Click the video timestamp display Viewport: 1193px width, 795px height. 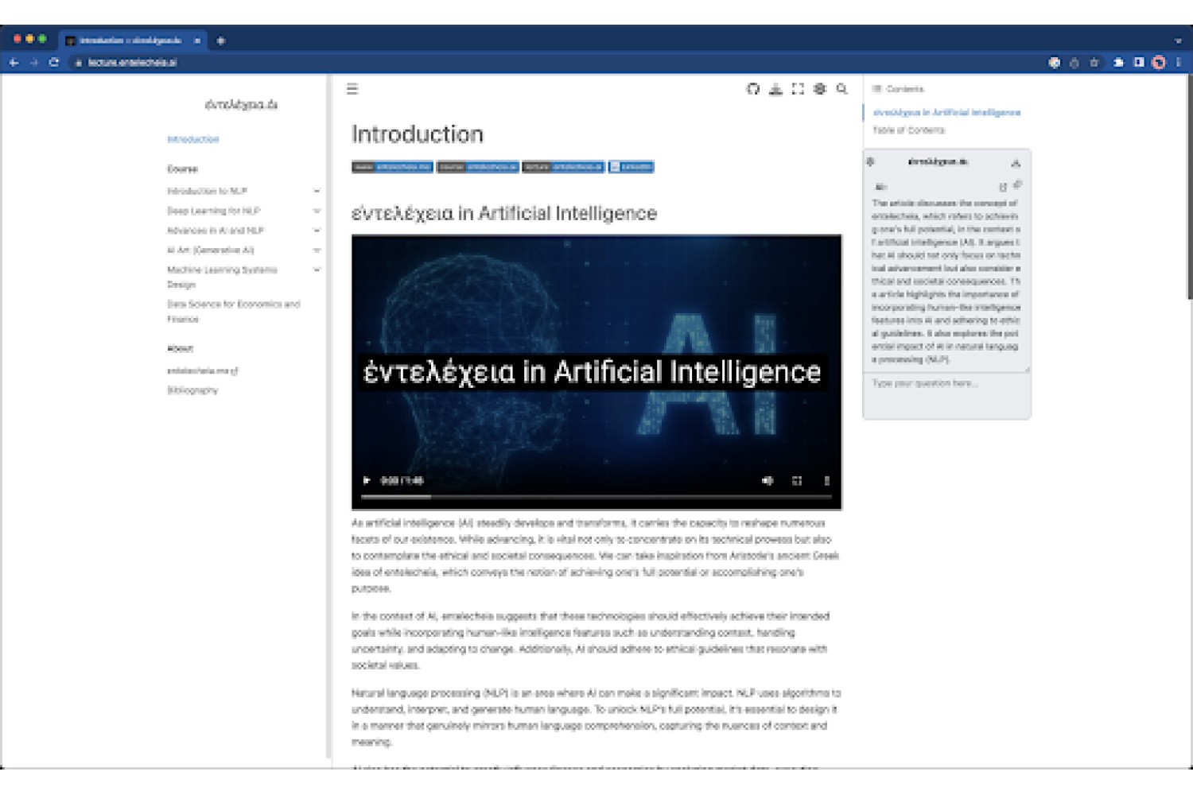[402, 480]
